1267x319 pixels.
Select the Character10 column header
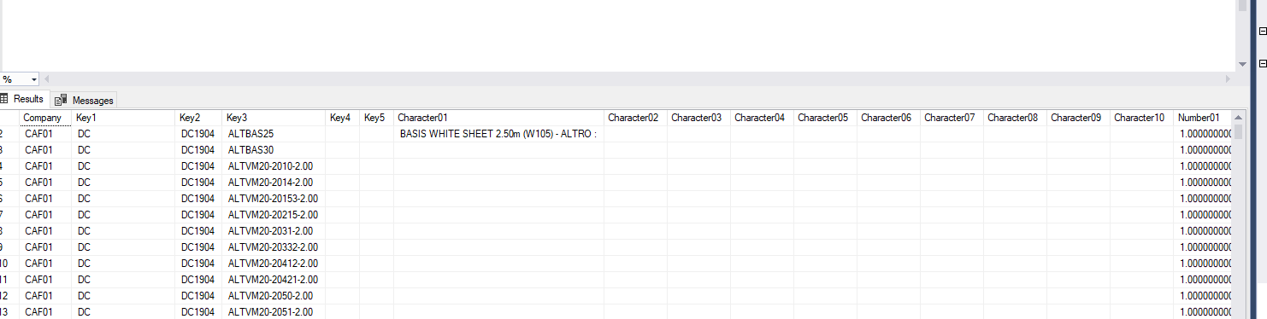1141,118
